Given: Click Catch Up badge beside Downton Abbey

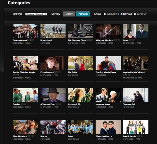Looking at the screenshot, I should coord(31,40).
